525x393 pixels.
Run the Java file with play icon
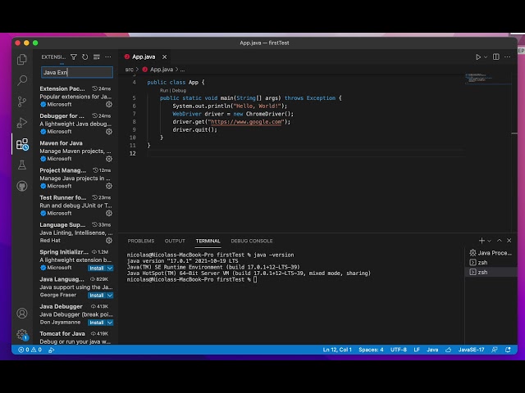[x=478, y=57]
